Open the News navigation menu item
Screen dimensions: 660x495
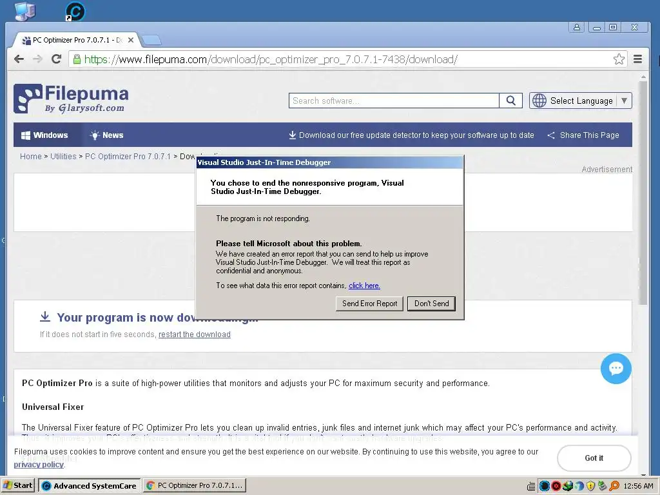coord(106,135)
